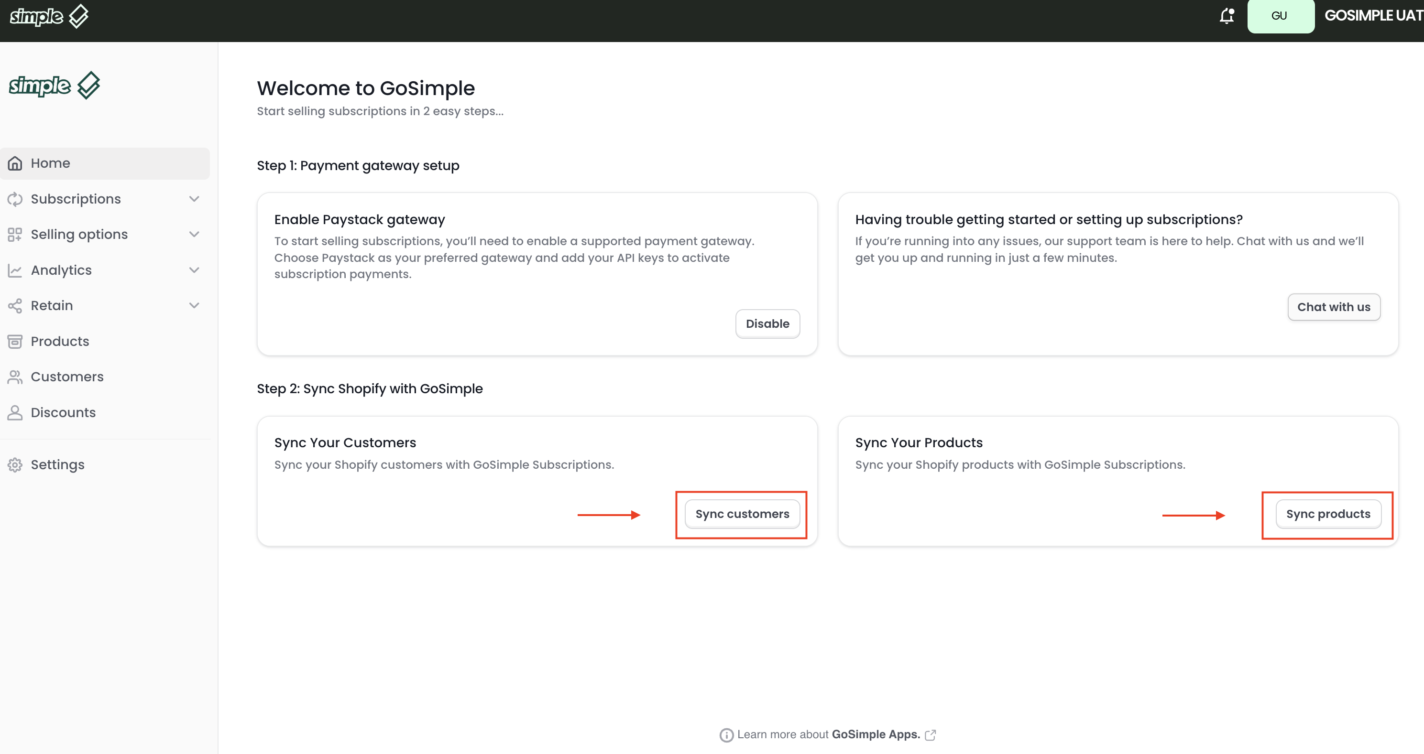The width and height of the screenshot is (1424, 754).
Task: Expand the Analytics submenu arrow
Action: (194, 270)
